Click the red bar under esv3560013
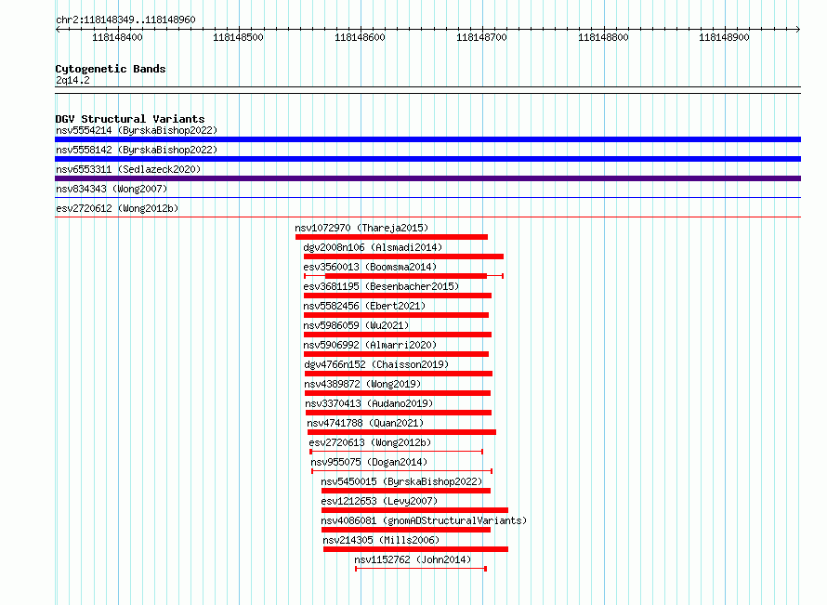The height and width of the screenshot is (605, 827). tap(406, 276)
